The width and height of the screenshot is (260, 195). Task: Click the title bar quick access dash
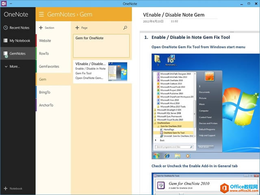pos(11,4)
